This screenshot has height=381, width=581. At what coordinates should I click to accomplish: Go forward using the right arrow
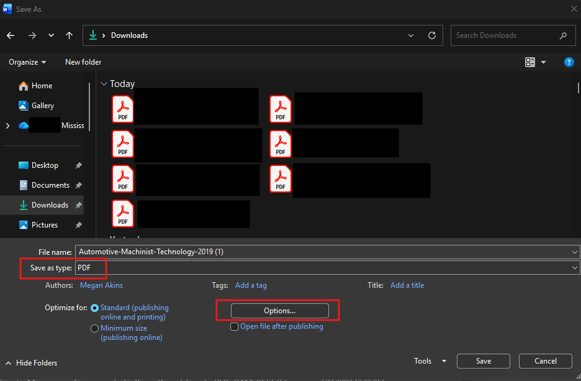click(x=32, y=35)
